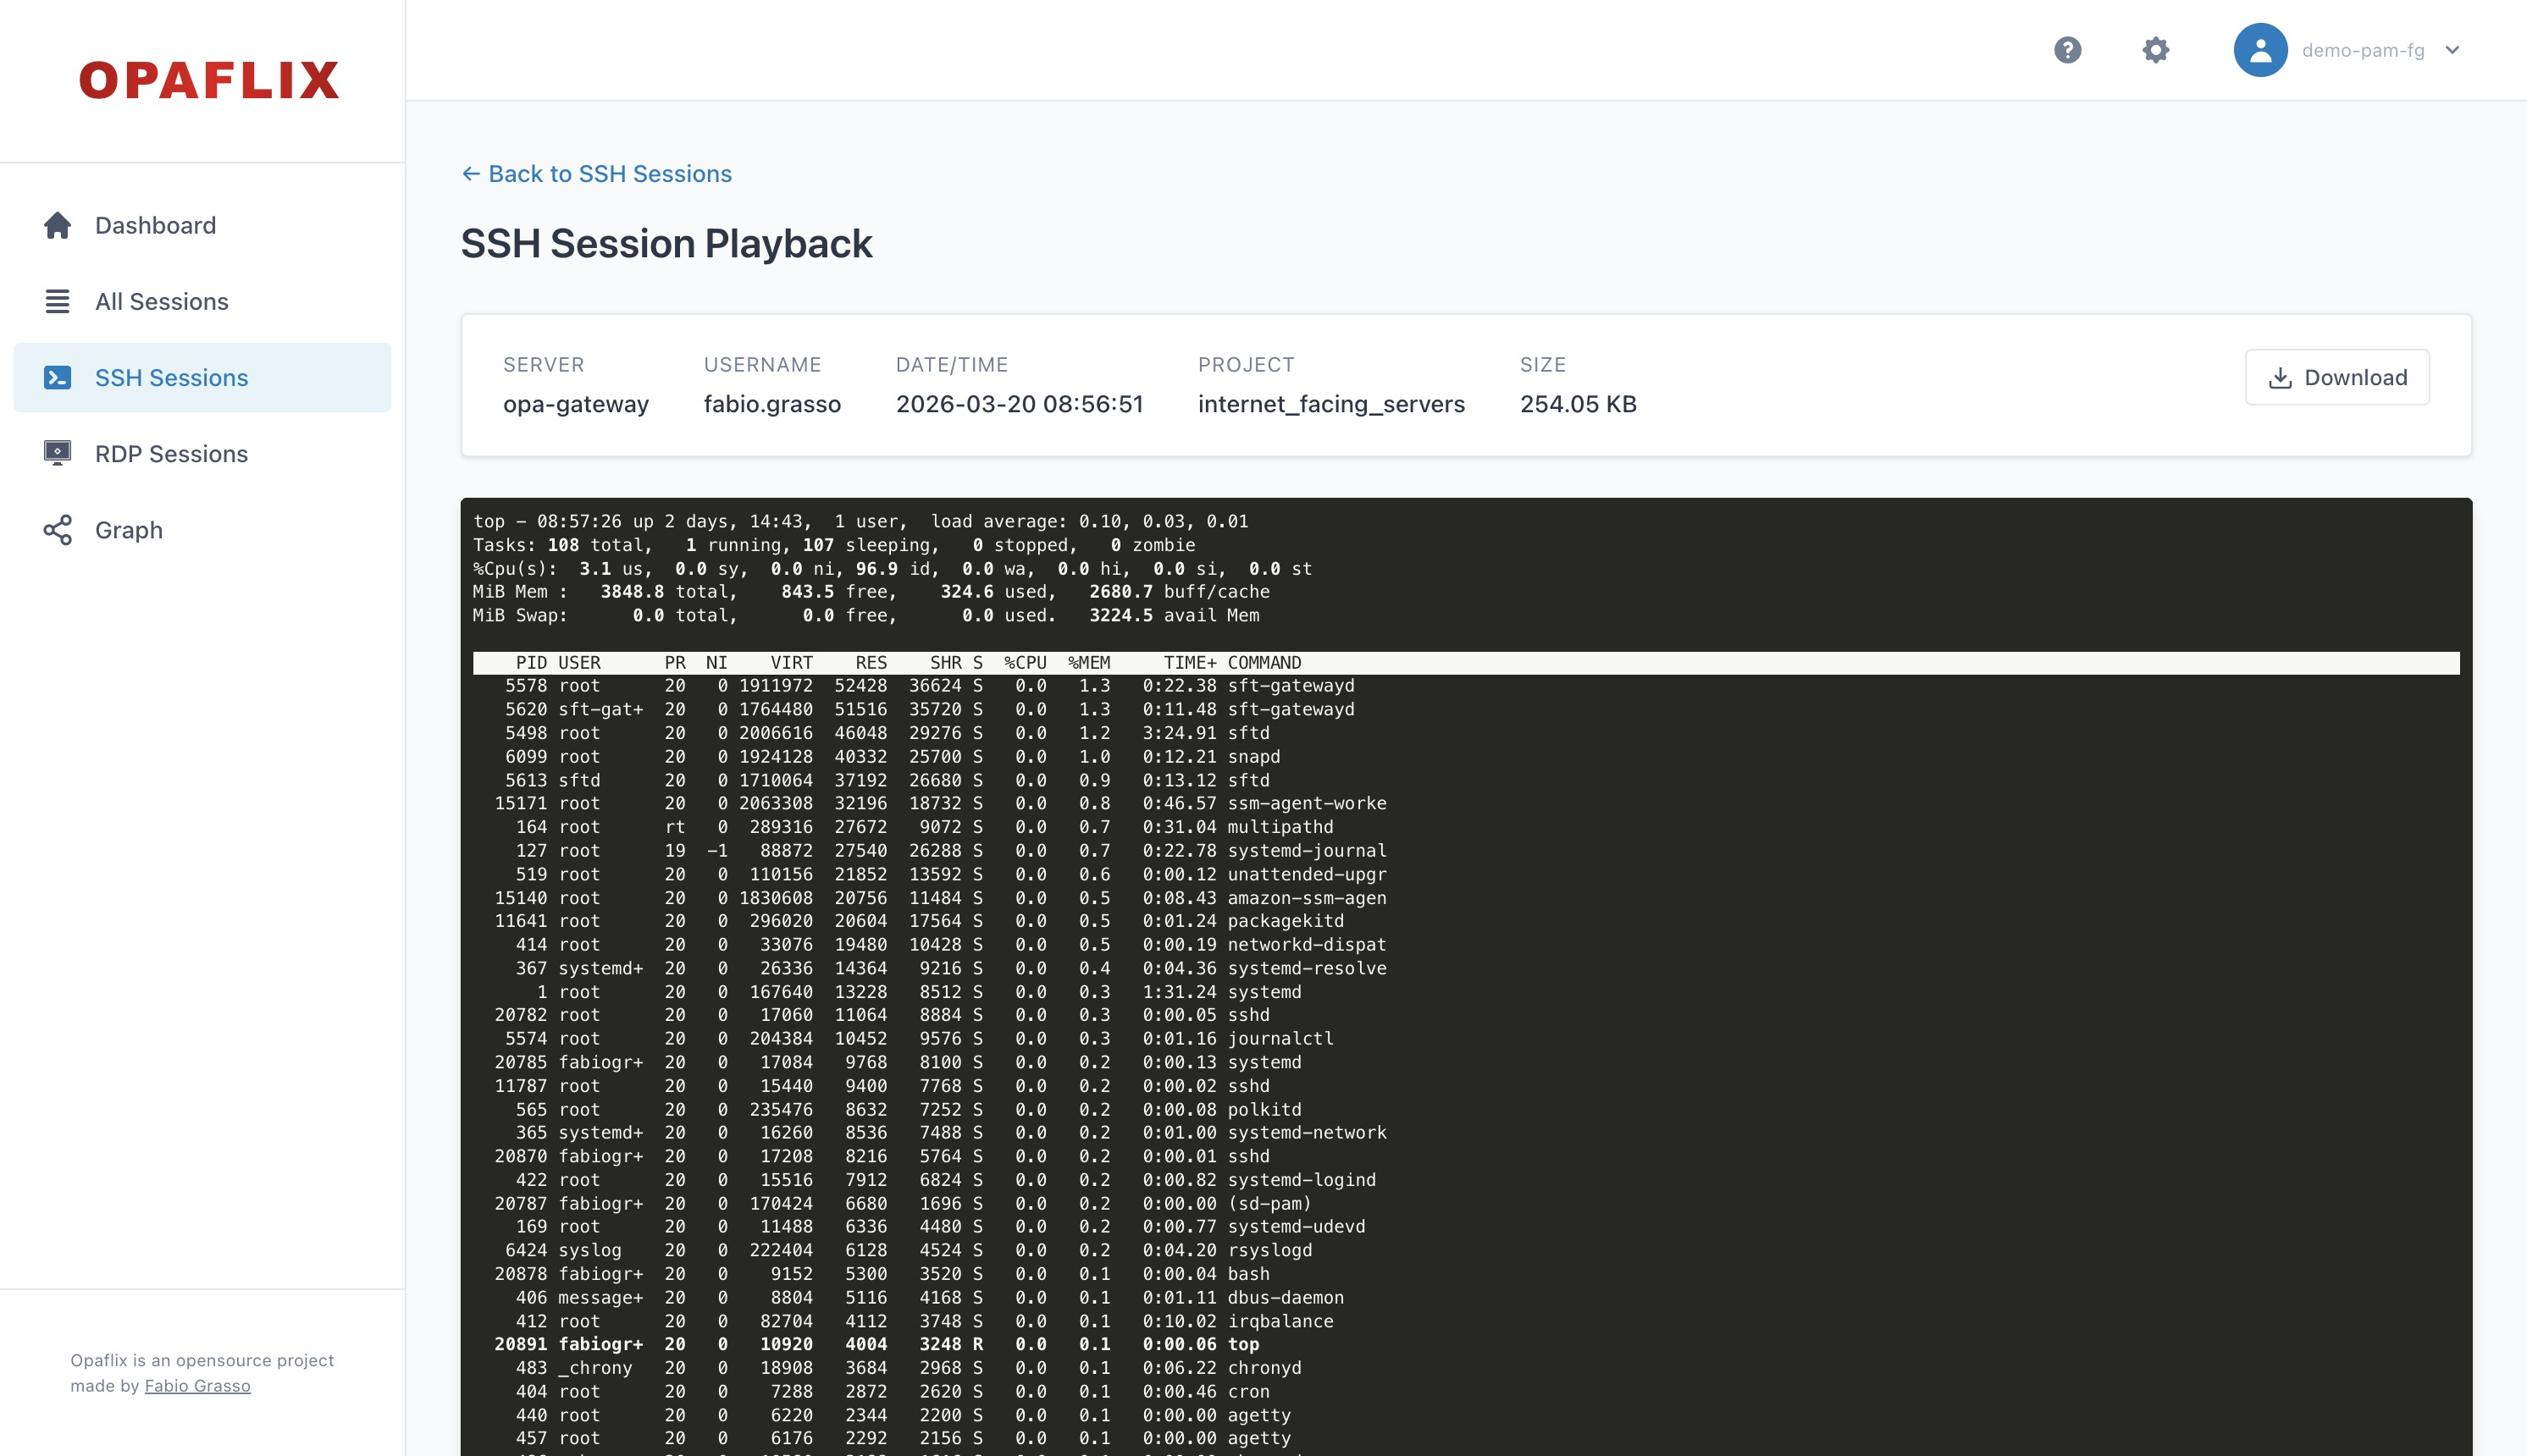Open the help question-mark icon
The image size is (2527, 1456).
coord(2069,49)
